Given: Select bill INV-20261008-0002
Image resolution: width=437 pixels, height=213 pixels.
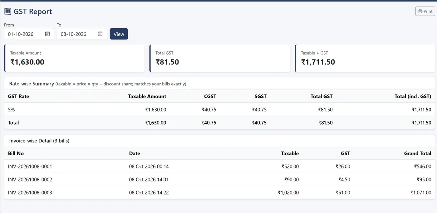Looking at the screenshot, I should coord(30,180).
